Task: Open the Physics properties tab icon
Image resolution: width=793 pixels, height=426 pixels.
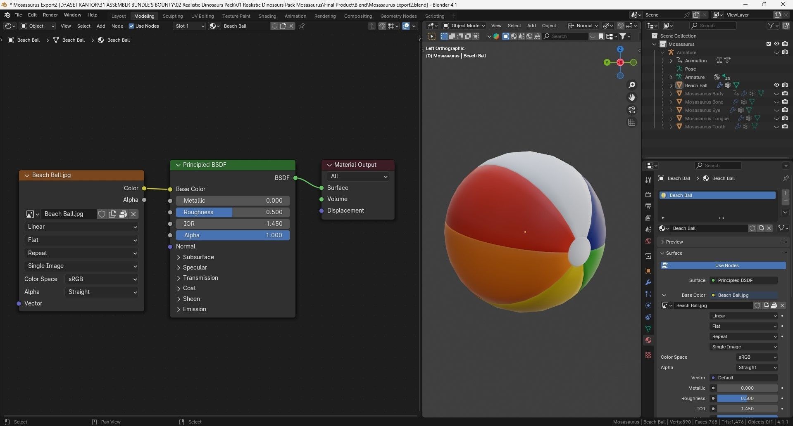Action: 648,305
